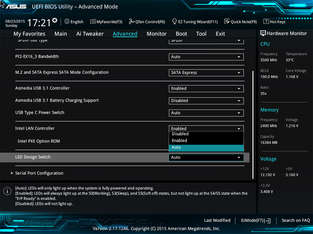
Task: Open the Boot tab
Action: click(181, 34)
